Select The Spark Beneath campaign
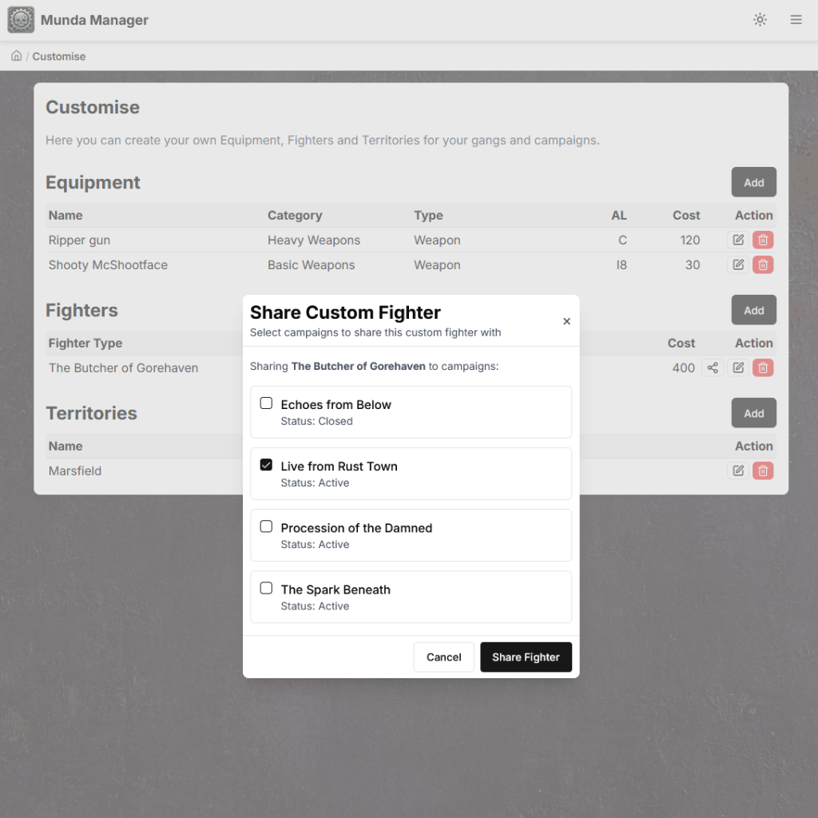 pyautogui.click(x=267, y=588)
